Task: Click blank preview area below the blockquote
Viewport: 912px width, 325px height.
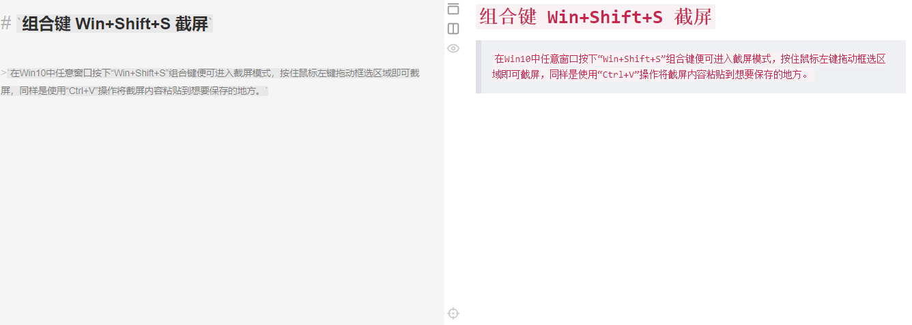Action: pos(689,204)
